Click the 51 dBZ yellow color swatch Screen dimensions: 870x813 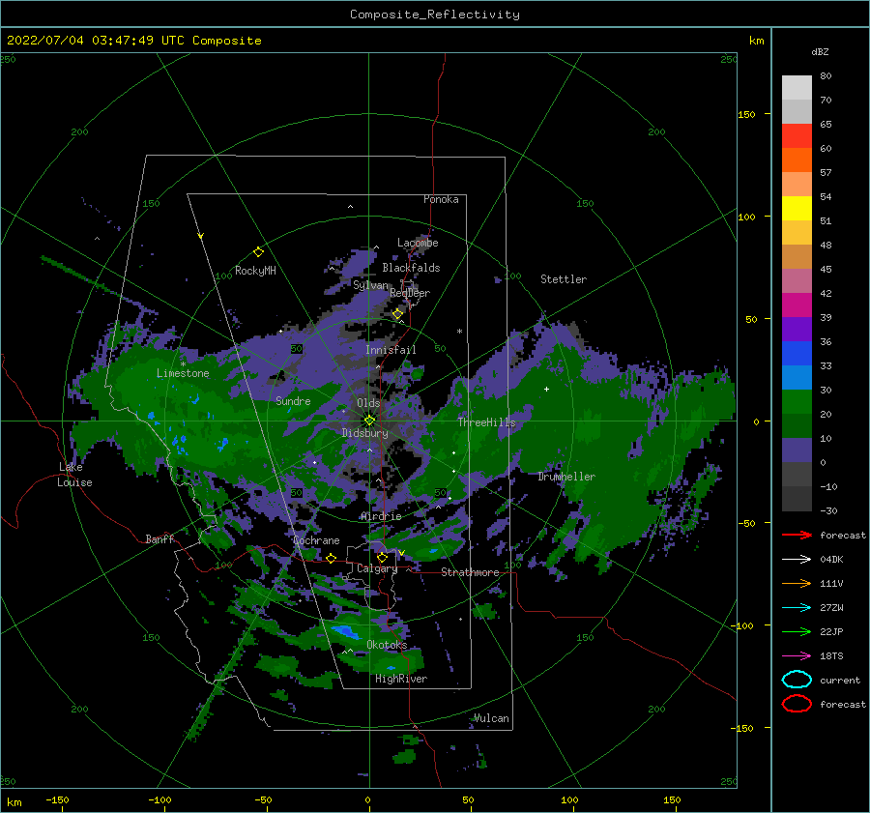(x=797, y=209)
